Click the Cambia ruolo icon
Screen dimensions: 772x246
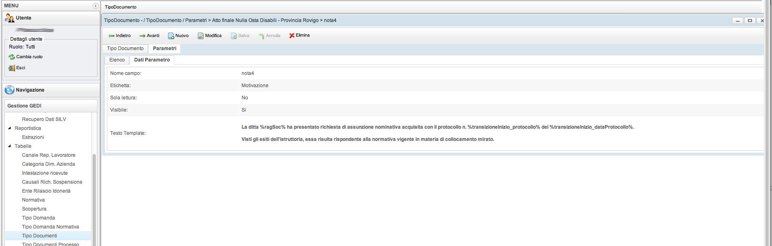tap(12, 57)
